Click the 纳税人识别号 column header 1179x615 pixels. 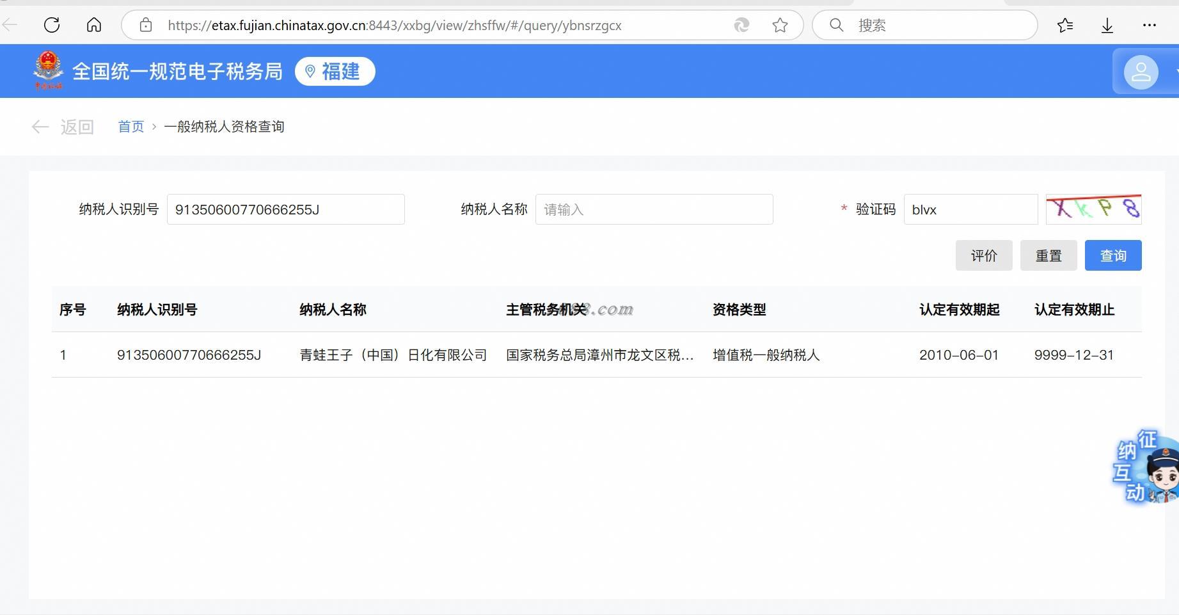click(157, 310)
